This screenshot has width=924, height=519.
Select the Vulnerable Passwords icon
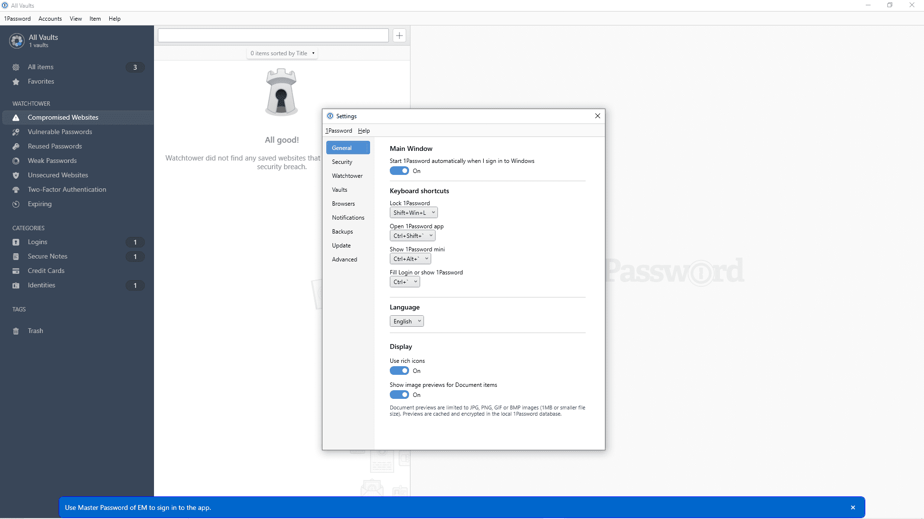pos(16,132)
